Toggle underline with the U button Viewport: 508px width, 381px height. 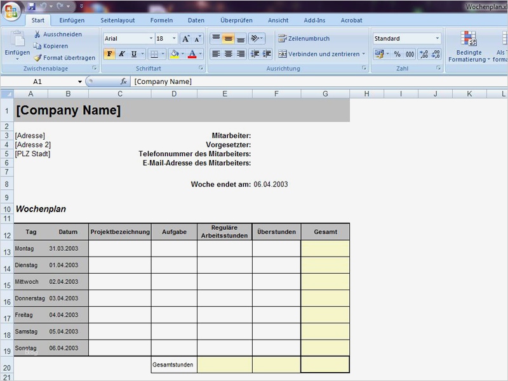[x=132, y=53]
